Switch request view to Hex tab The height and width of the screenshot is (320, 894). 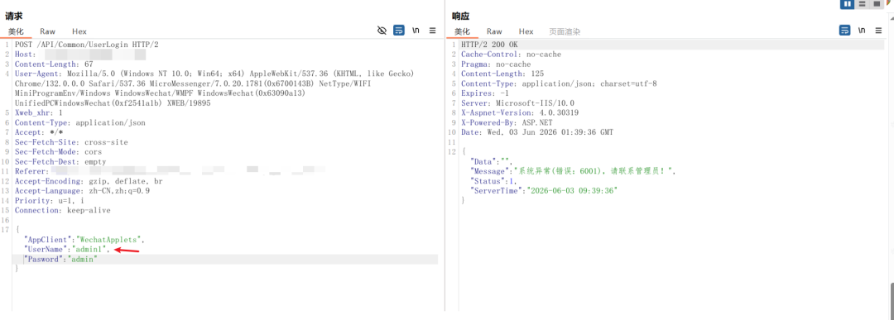point(79,31)
